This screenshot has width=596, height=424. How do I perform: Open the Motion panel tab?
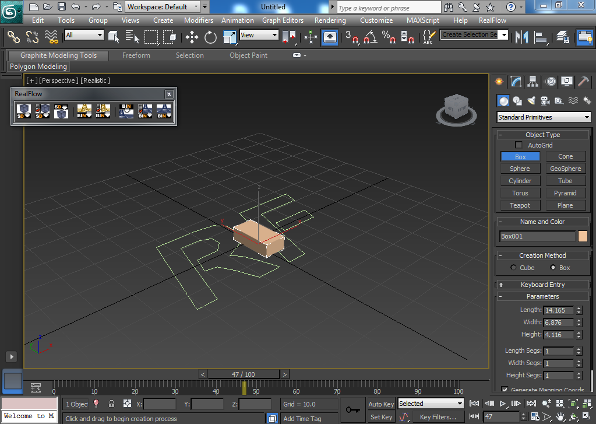[x=550, y=82]
